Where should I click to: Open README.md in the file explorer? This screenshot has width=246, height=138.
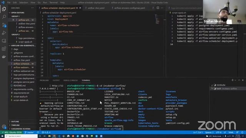(x=20, y=85)
